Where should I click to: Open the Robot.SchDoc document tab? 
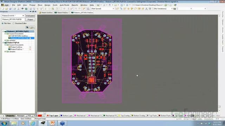click(x=46, y=13)
